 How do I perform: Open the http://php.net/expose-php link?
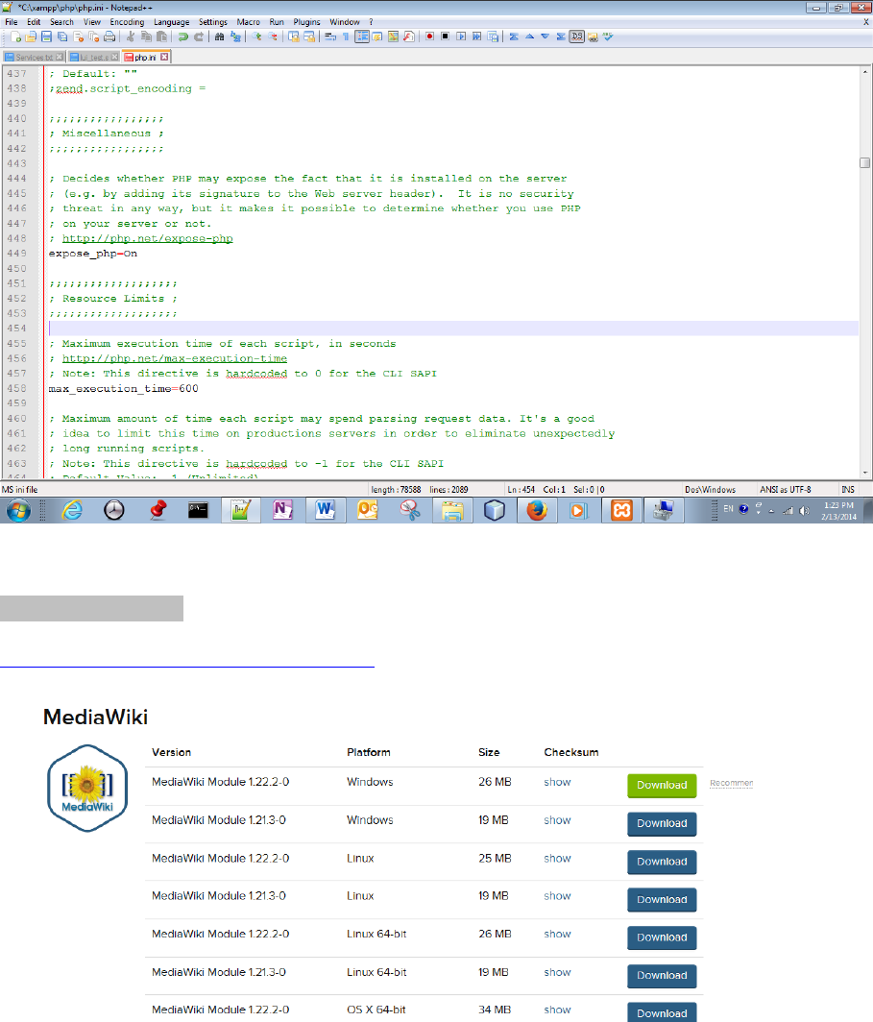click(147, 238)
